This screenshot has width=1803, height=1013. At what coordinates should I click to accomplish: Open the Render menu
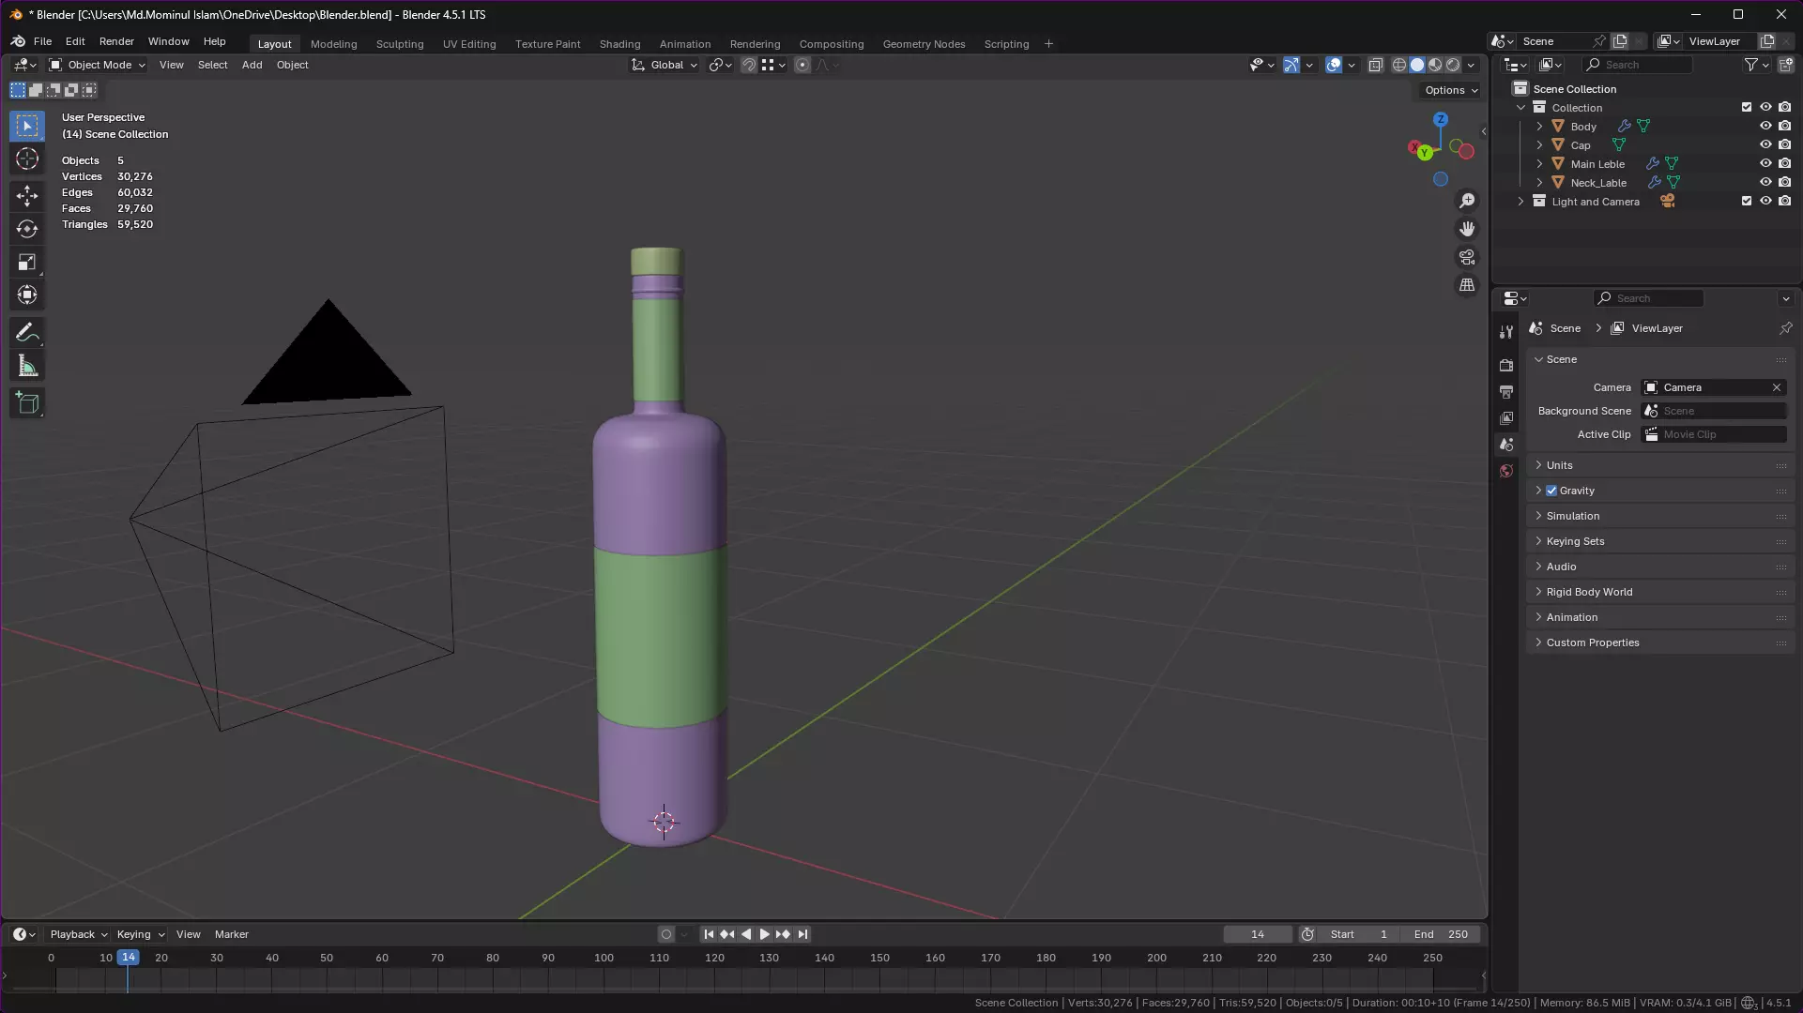click(116, 41)
